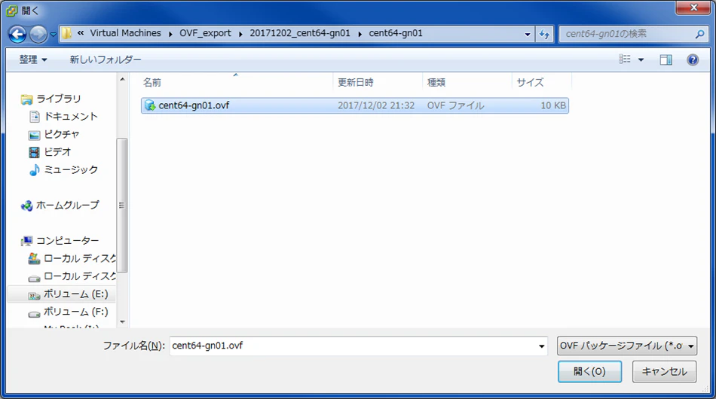Refresh the folder with refresh icon
This screenshot has width=716, height=399.
(x=544, y=34)
